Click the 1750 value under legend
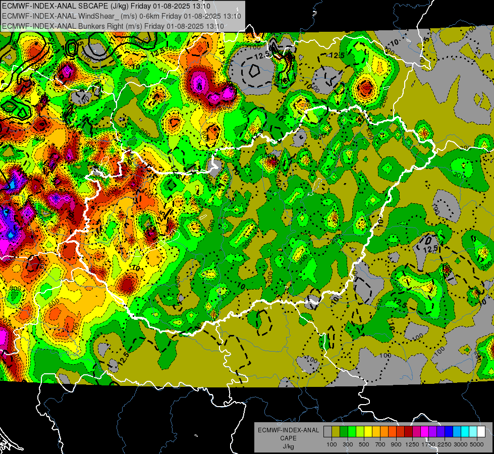 (x=428, y=444)
